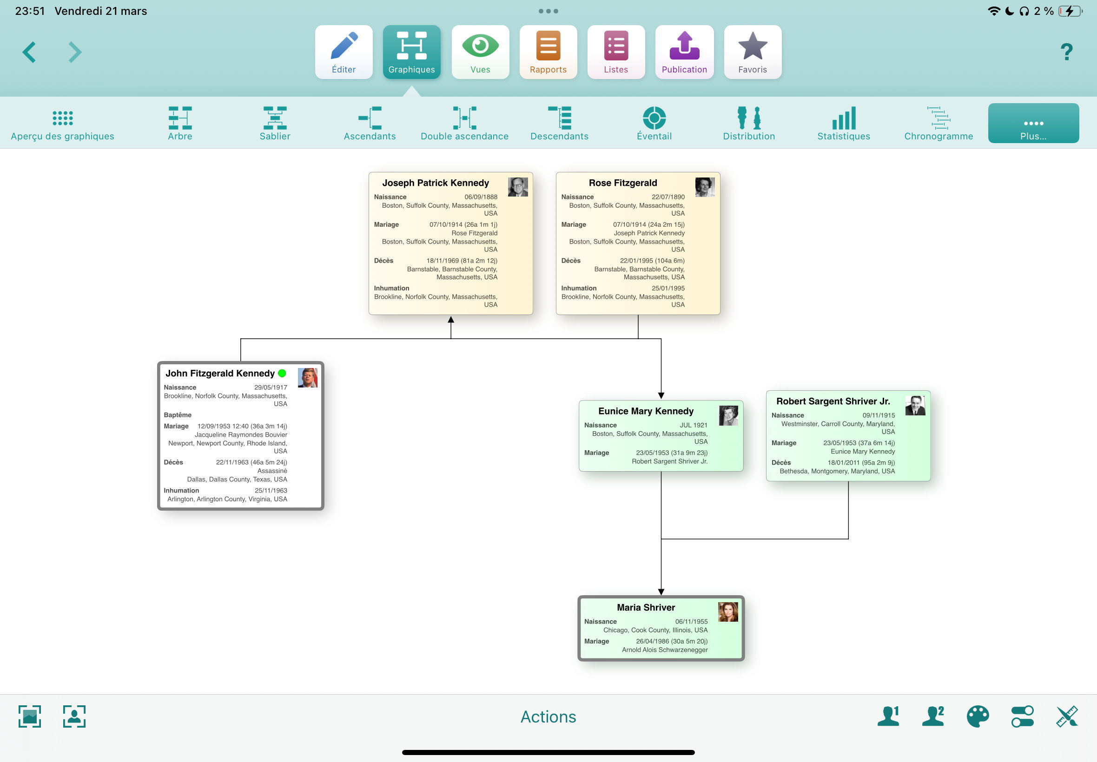Open the Rapports section
This screenshot has height=762, width=1097.
(x=548, y=52)
